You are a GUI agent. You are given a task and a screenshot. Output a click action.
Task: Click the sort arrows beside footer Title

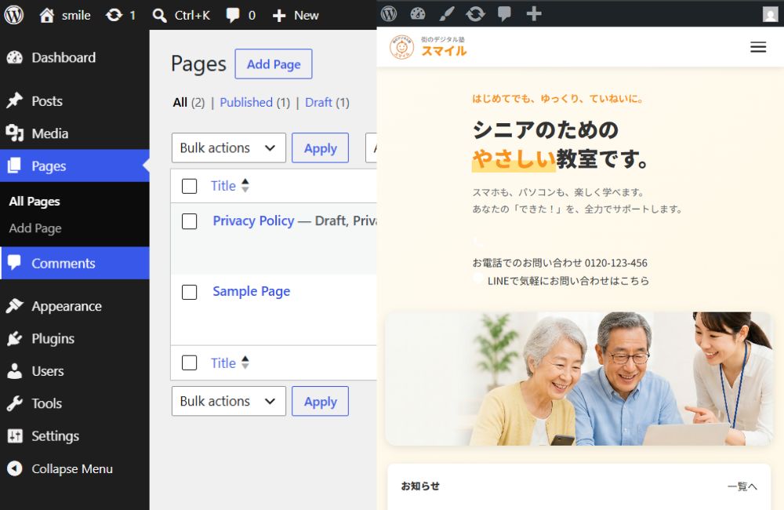pos(245,362)
